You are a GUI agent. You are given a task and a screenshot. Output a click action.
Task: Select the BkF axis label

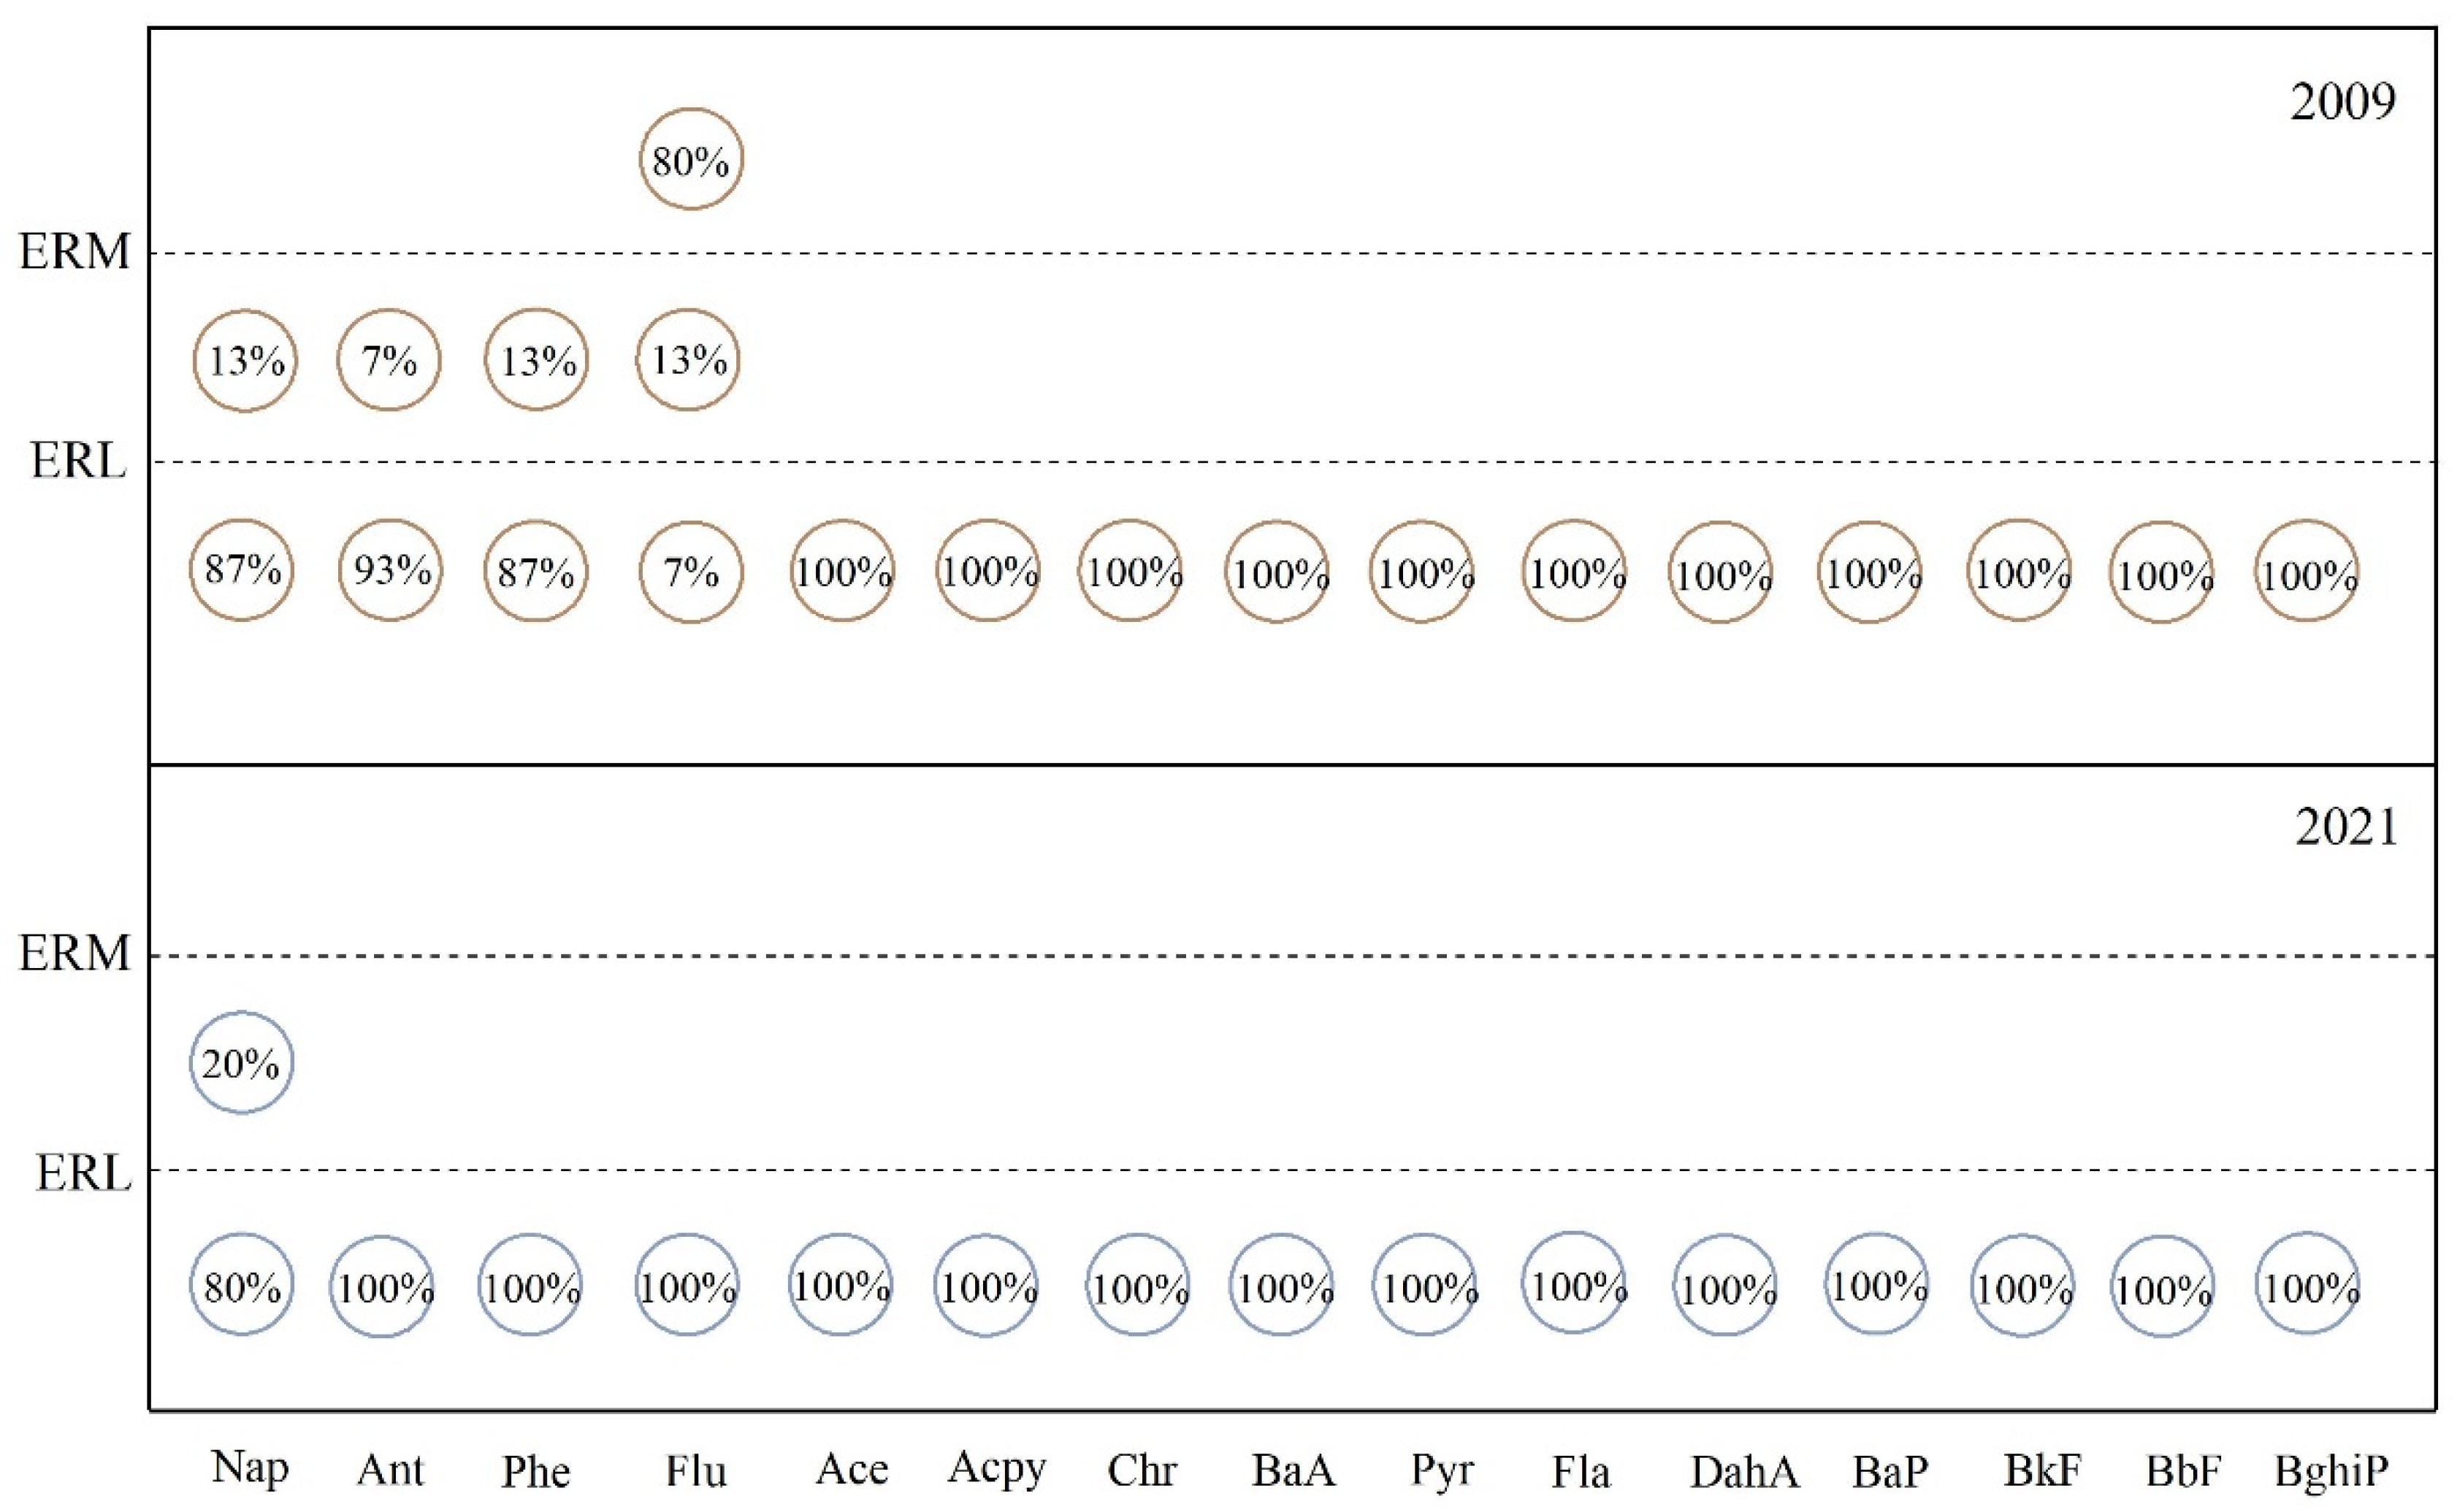(2042, 1470)
